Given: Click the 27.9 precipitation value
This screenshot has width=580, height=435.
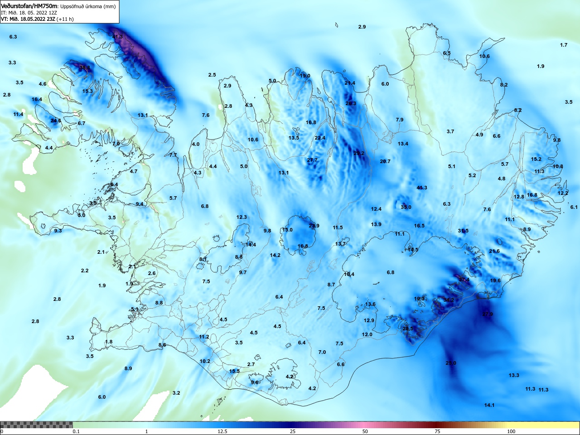Looking at the screenshot, I should pos(488,314).
